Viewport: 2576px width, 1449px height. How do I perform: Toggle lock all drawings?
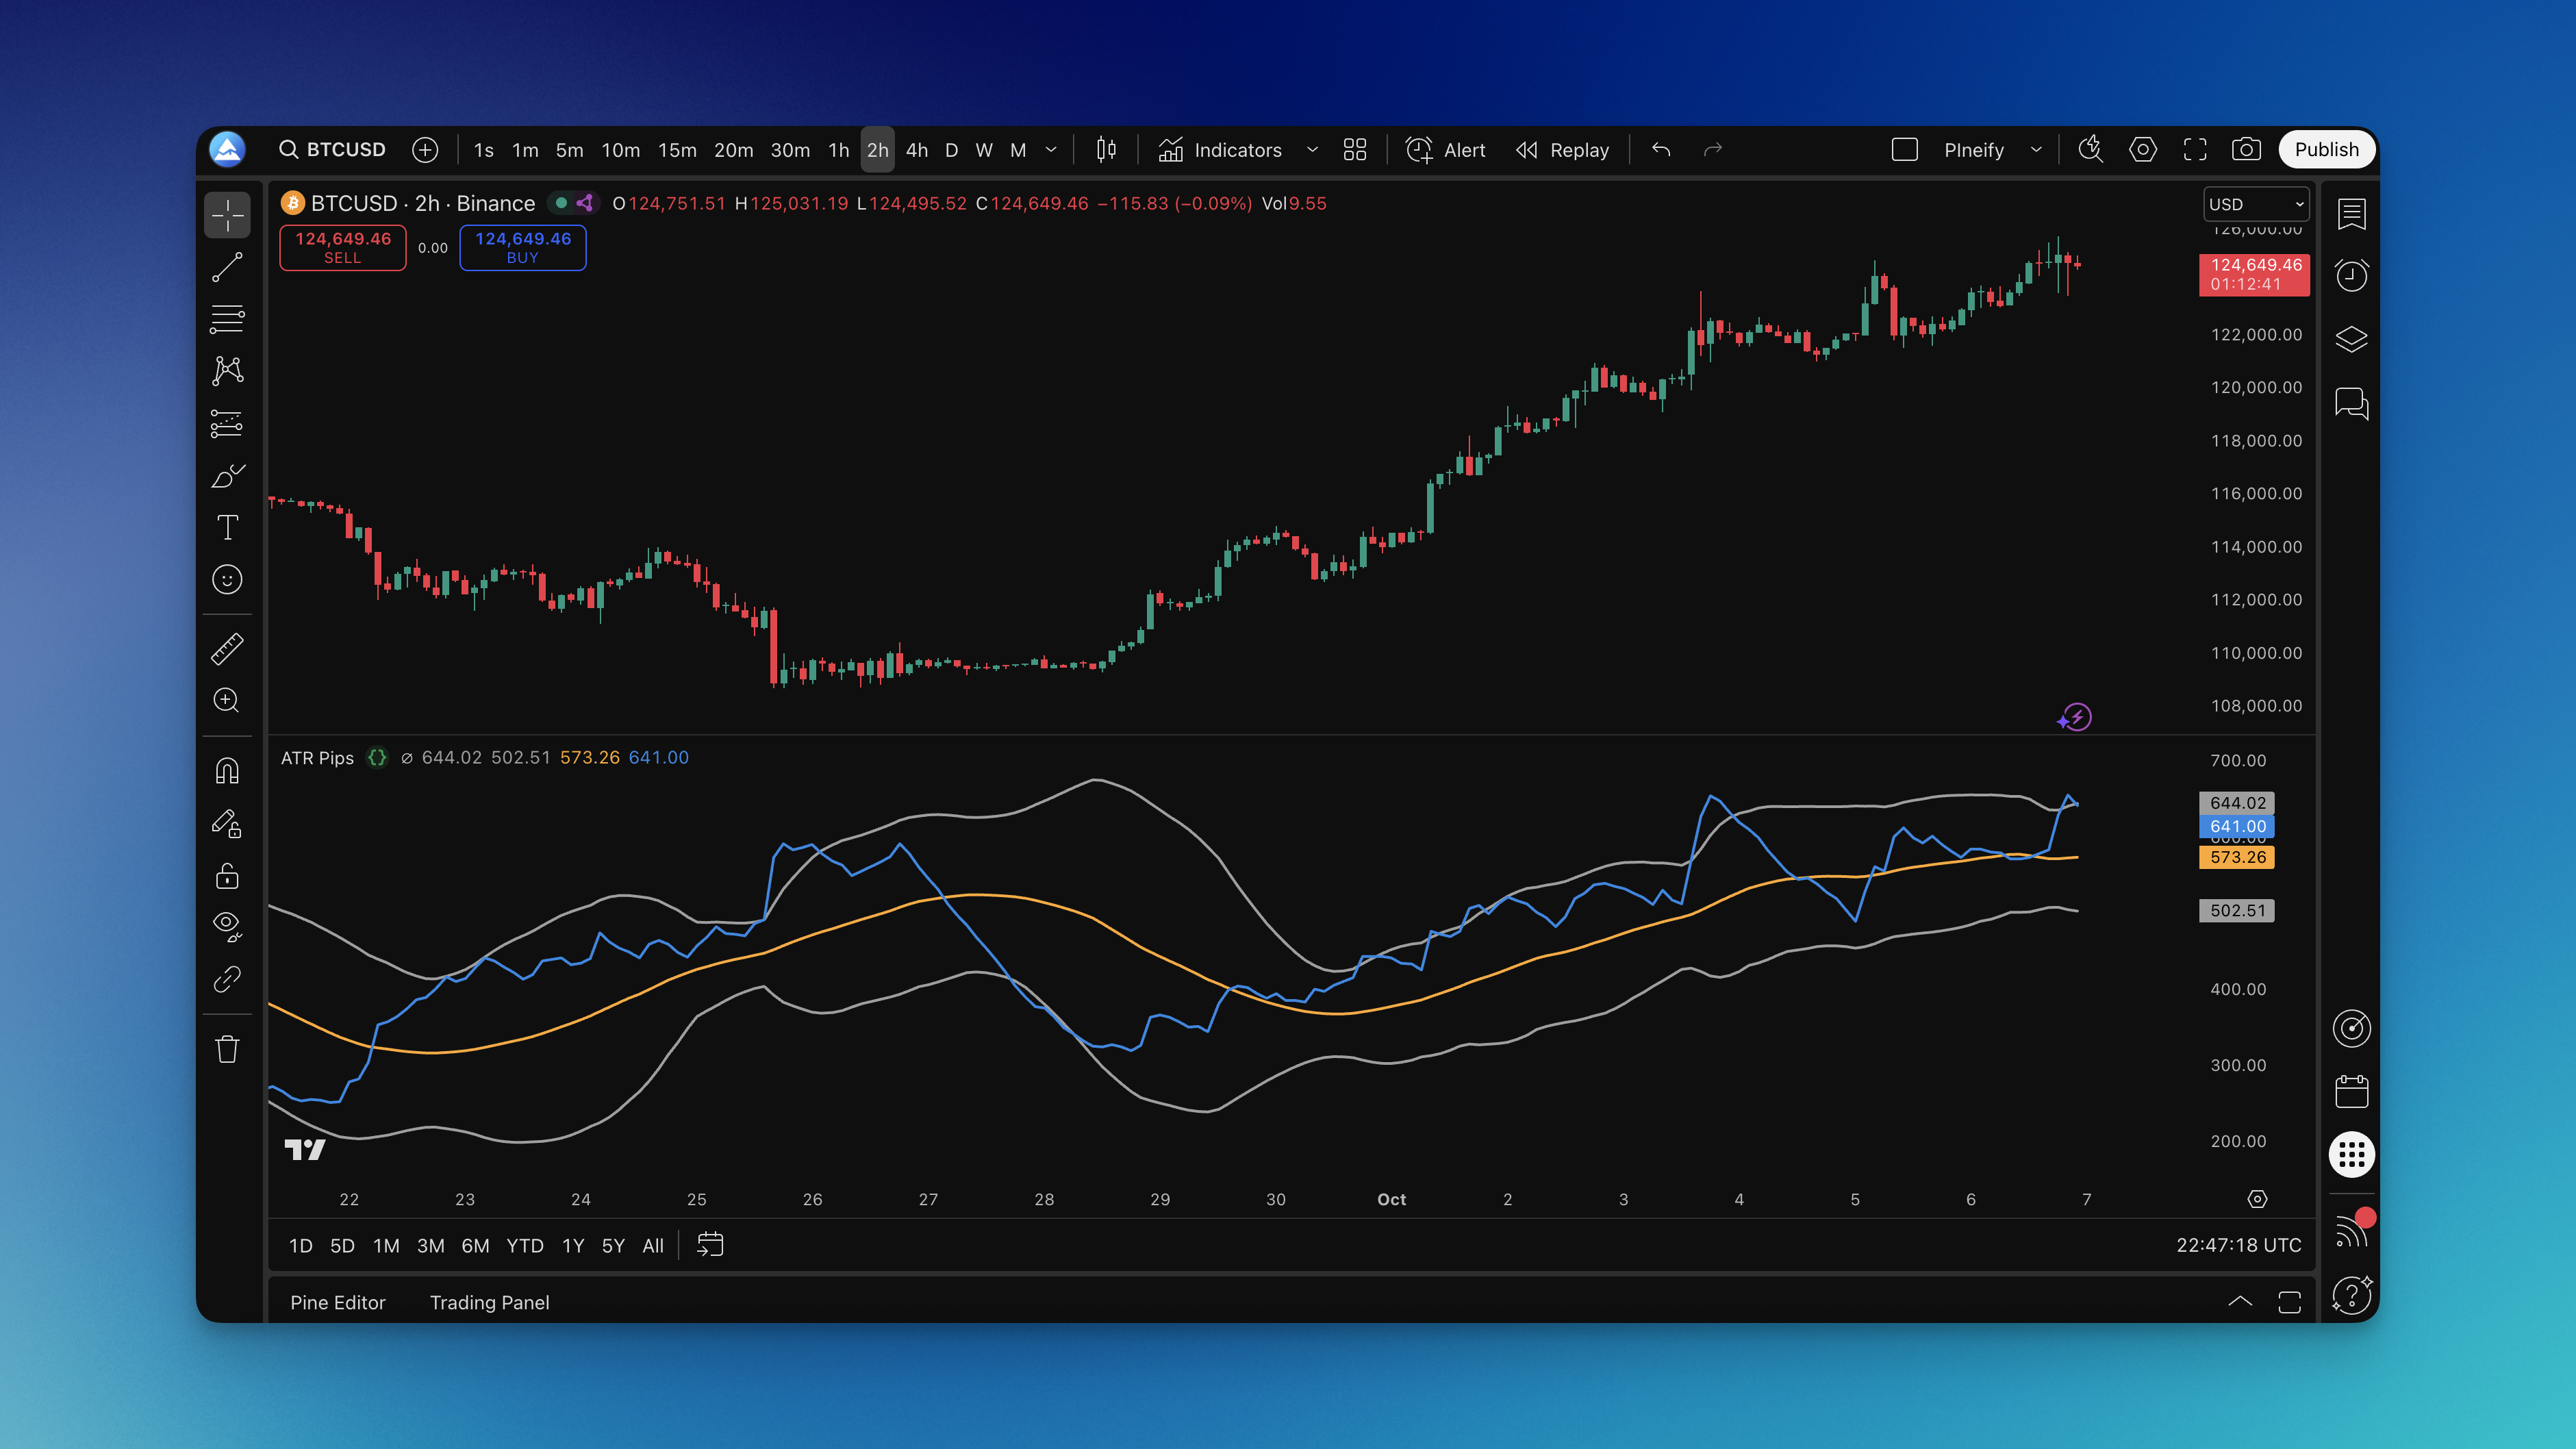tap(227, 876)
